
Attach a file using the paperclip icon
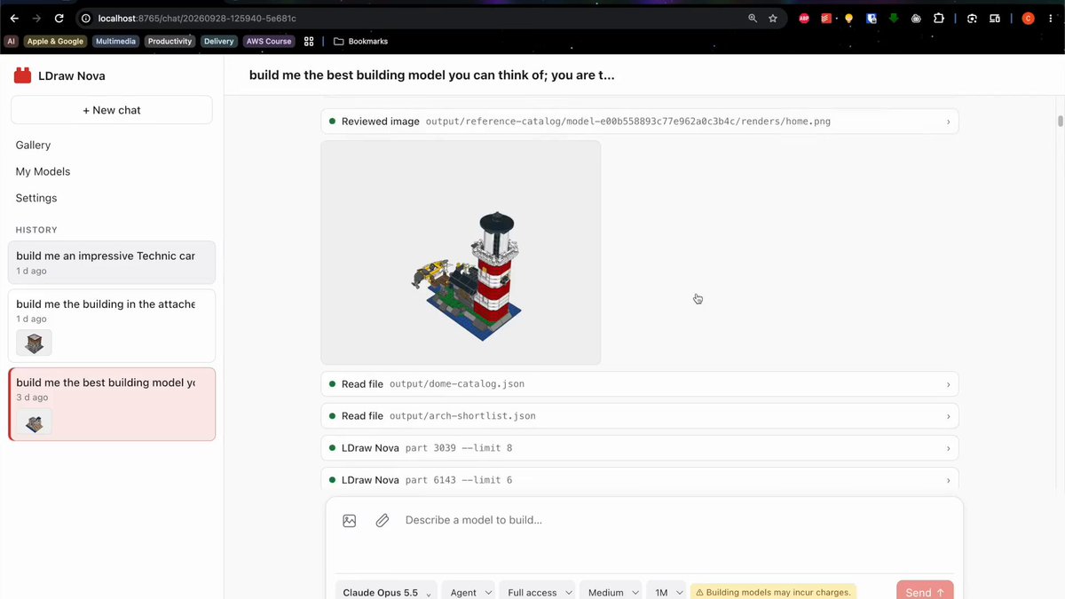383,521
